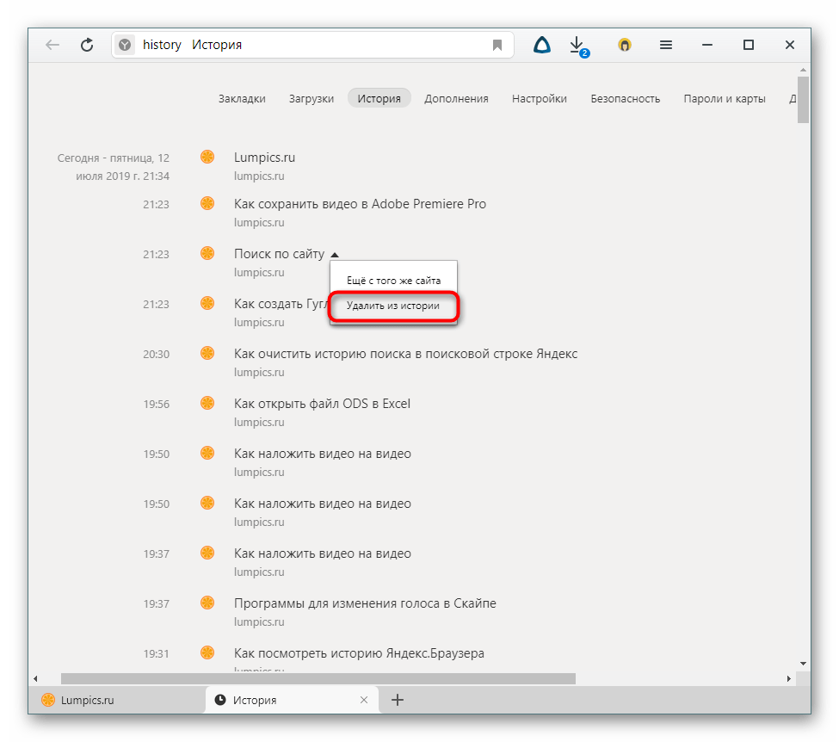
Task: Click the back navigation arrow
Action: pyautogui.click(x=52, y=45)
